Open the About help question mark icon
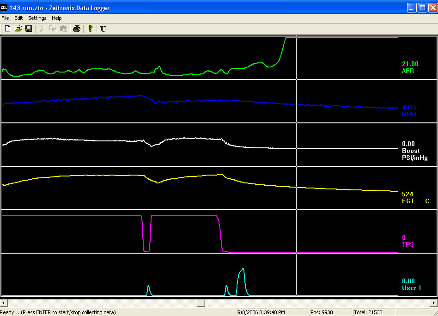The image size is (438, 316). point(90,29)
